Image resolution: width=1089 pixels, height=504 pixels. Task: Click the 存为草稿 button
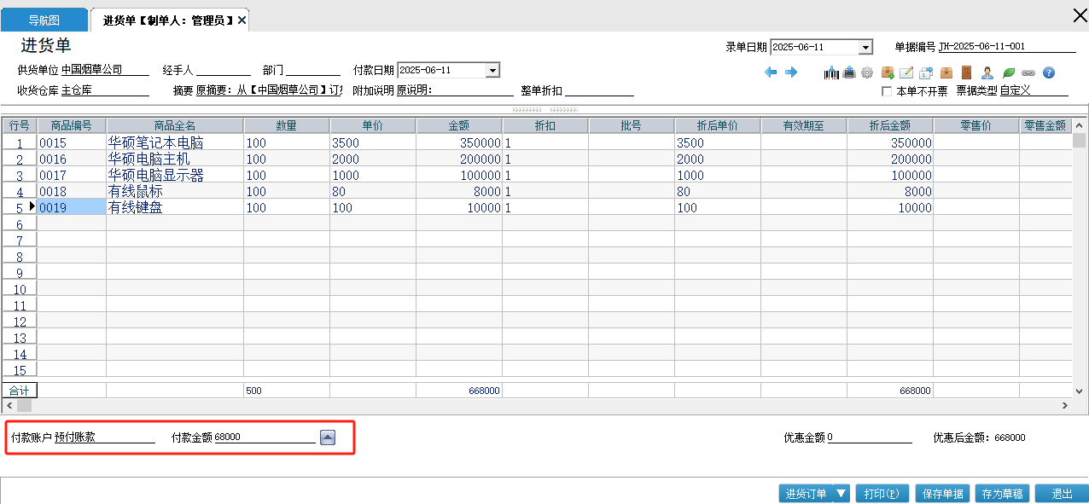(x=1002, y=494)
